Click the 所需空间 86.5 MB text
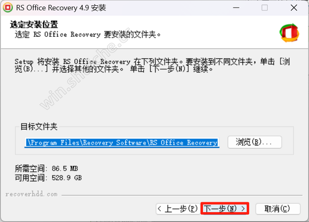The image size is (309, 222). click(x=46, y=169)
